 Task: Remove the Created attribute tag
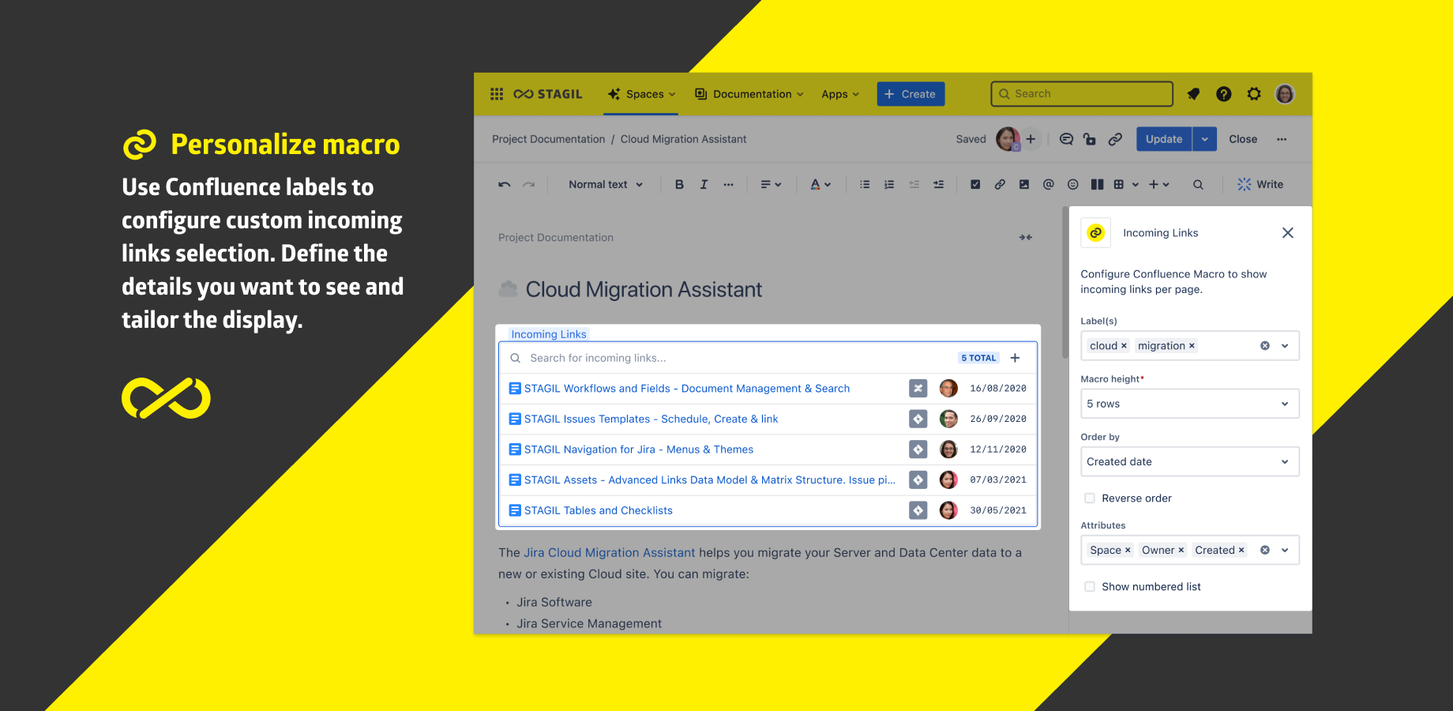(1241, 551)
